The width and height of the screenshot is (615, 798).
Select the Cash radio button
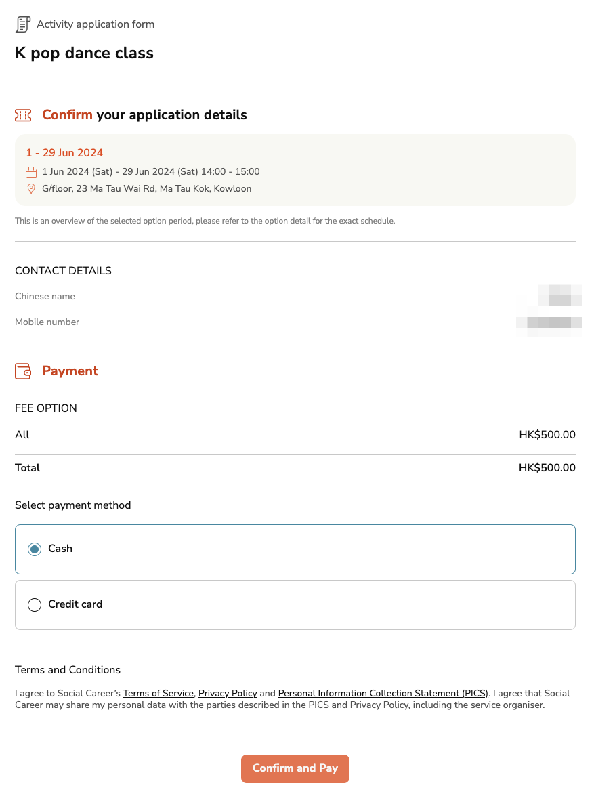click(x=35, y=549)
